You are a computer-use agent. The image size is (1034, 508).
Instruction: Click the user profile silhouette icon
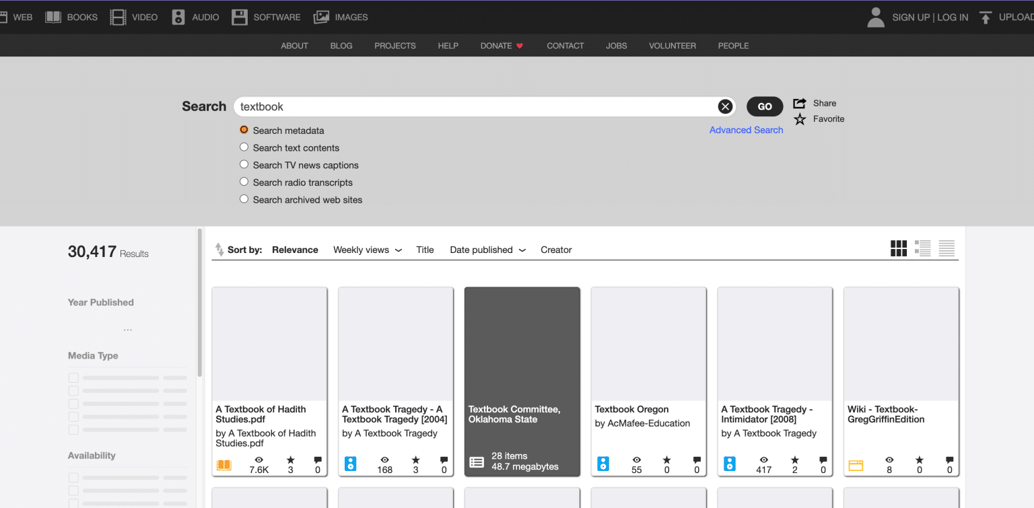pyautogui.click(x=876, y=17)
